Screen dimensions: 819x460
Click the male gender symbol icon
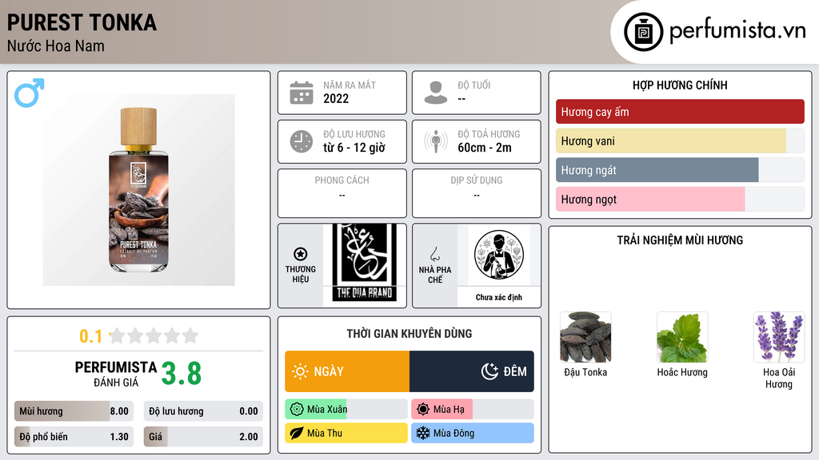click(30, 93)
